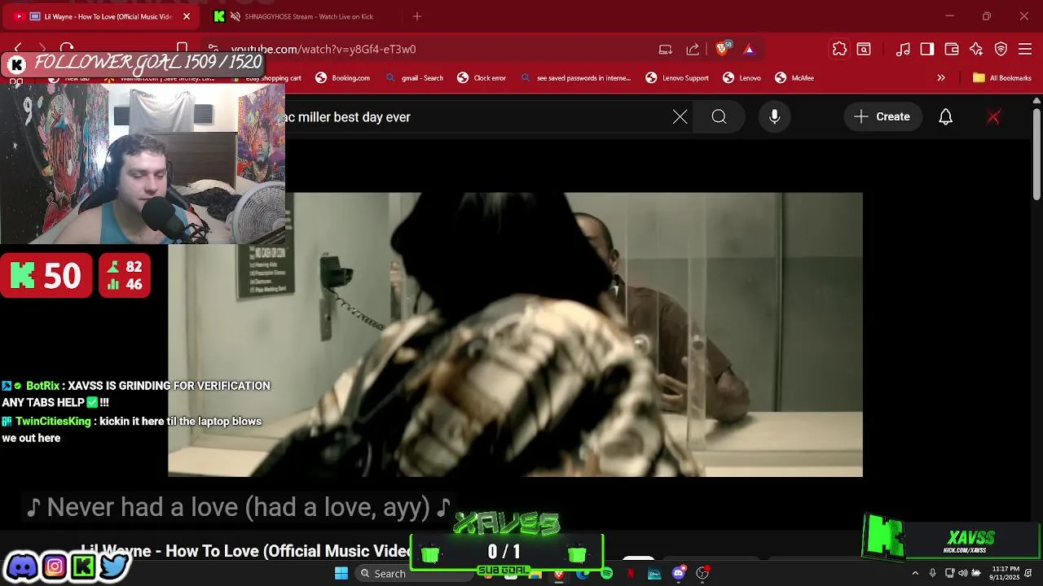Viewport: 1043px width, 586px height.
Task: Open the Clock error bookmark
Action: coord(482,78)
